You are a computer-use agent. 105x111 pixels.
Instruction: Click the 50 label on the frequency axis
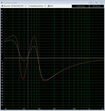pos(24,109)
